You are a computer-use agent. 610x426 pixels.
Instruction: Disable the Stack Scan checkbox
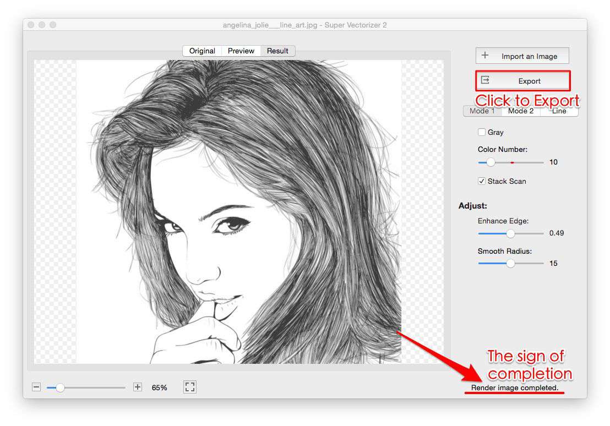point(482,181)
